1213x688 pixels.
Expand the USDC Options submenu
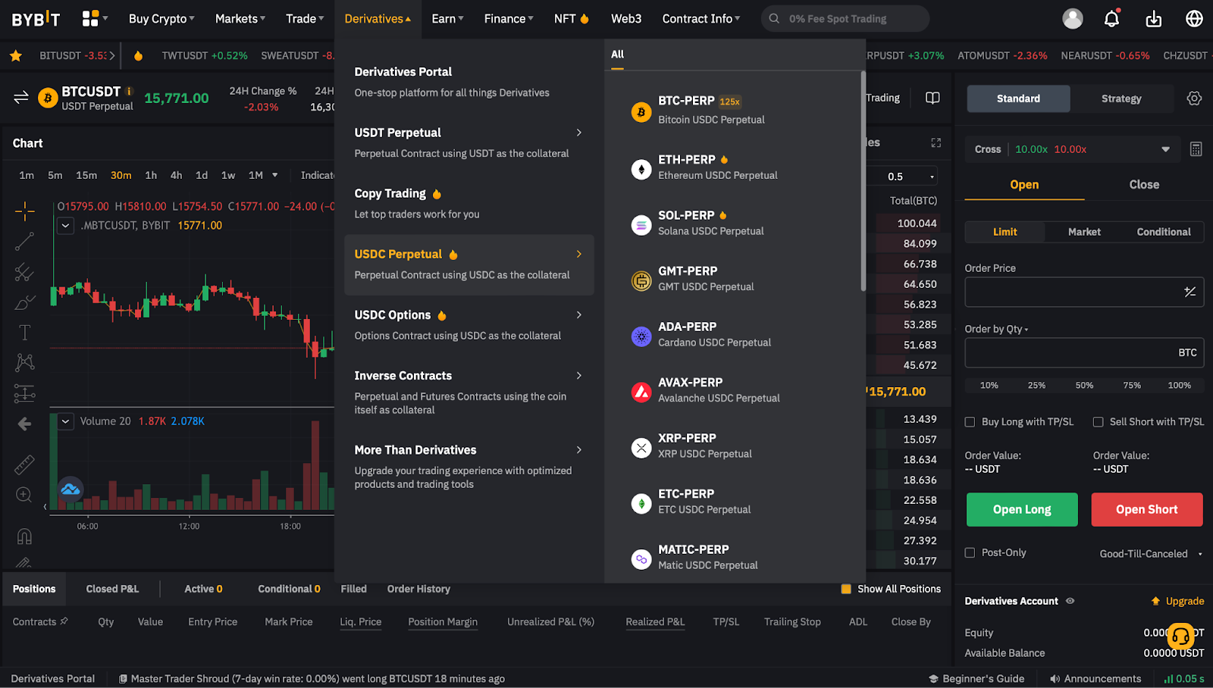(578, 315)
